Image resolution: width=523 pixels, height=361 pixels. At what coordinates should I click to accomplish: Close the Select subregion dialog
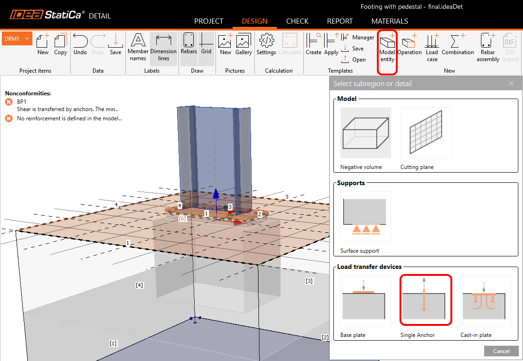click(511, 84)
